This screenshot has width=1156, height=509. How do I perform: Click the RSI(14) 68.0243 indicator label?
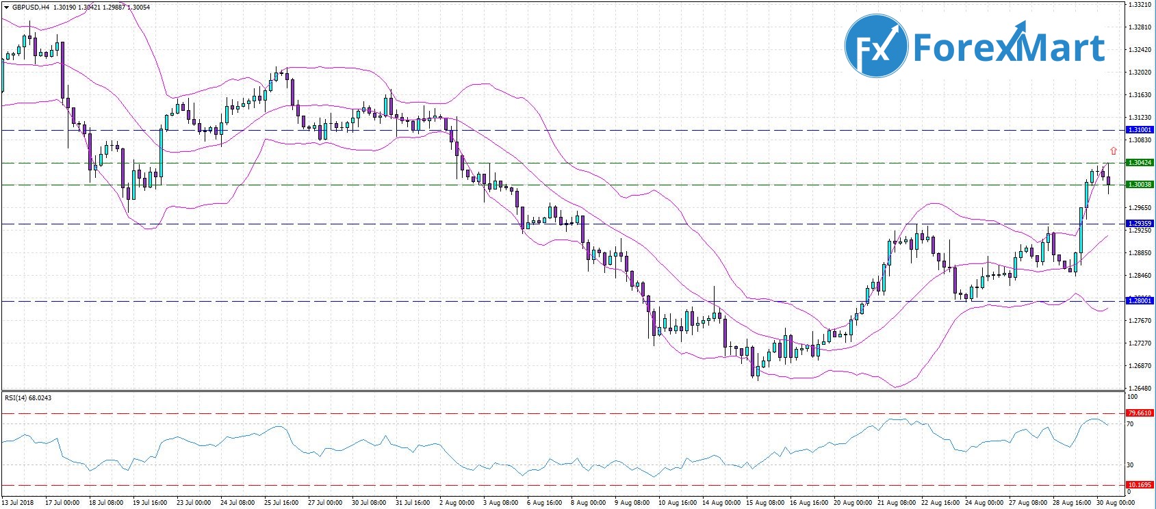(28, 398)
